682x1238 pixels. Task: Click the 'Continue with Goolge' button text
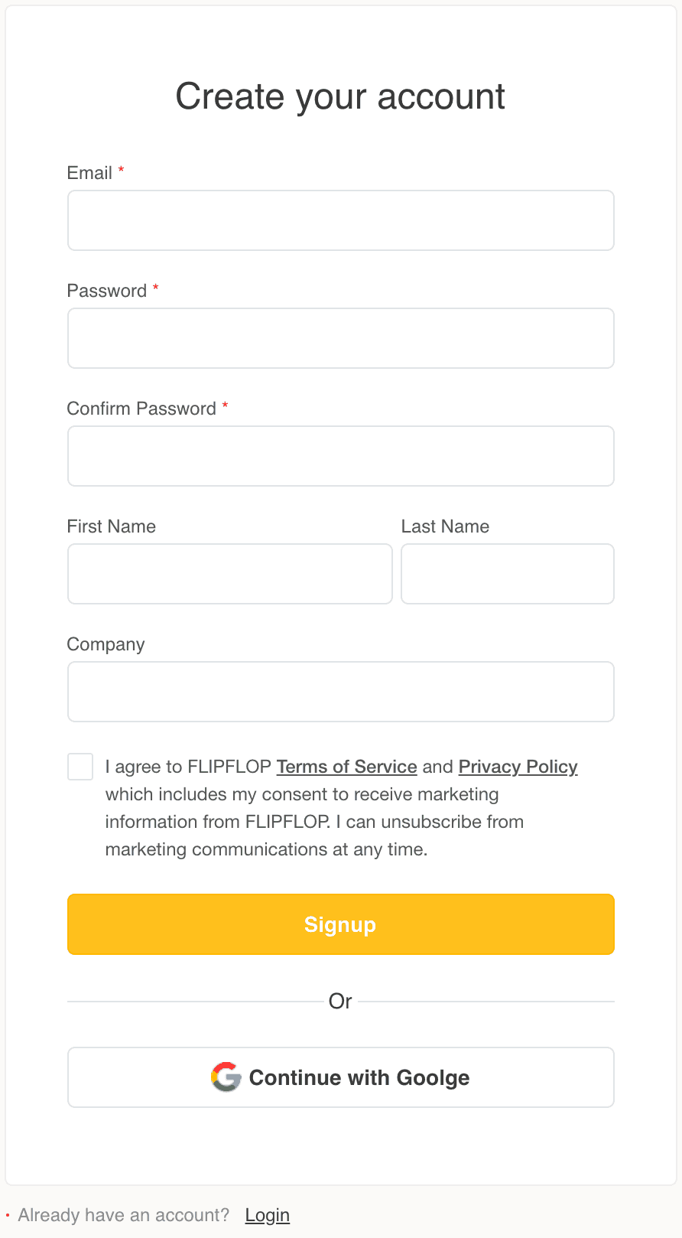359,1078
